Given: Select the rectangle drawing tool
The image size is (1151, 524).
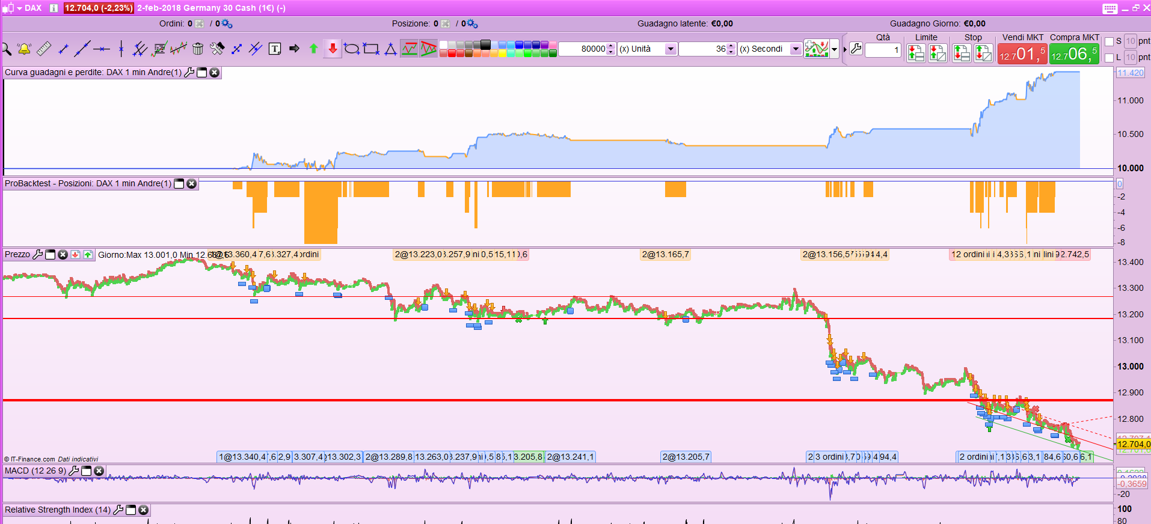Looking at the screenshot, I should 371,49.
